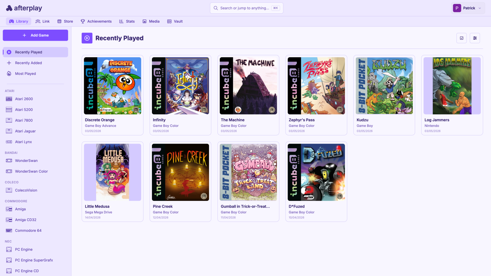Click the Atari 2600 console icon
This screenshot has height=276, width=491.
(9, 99)
